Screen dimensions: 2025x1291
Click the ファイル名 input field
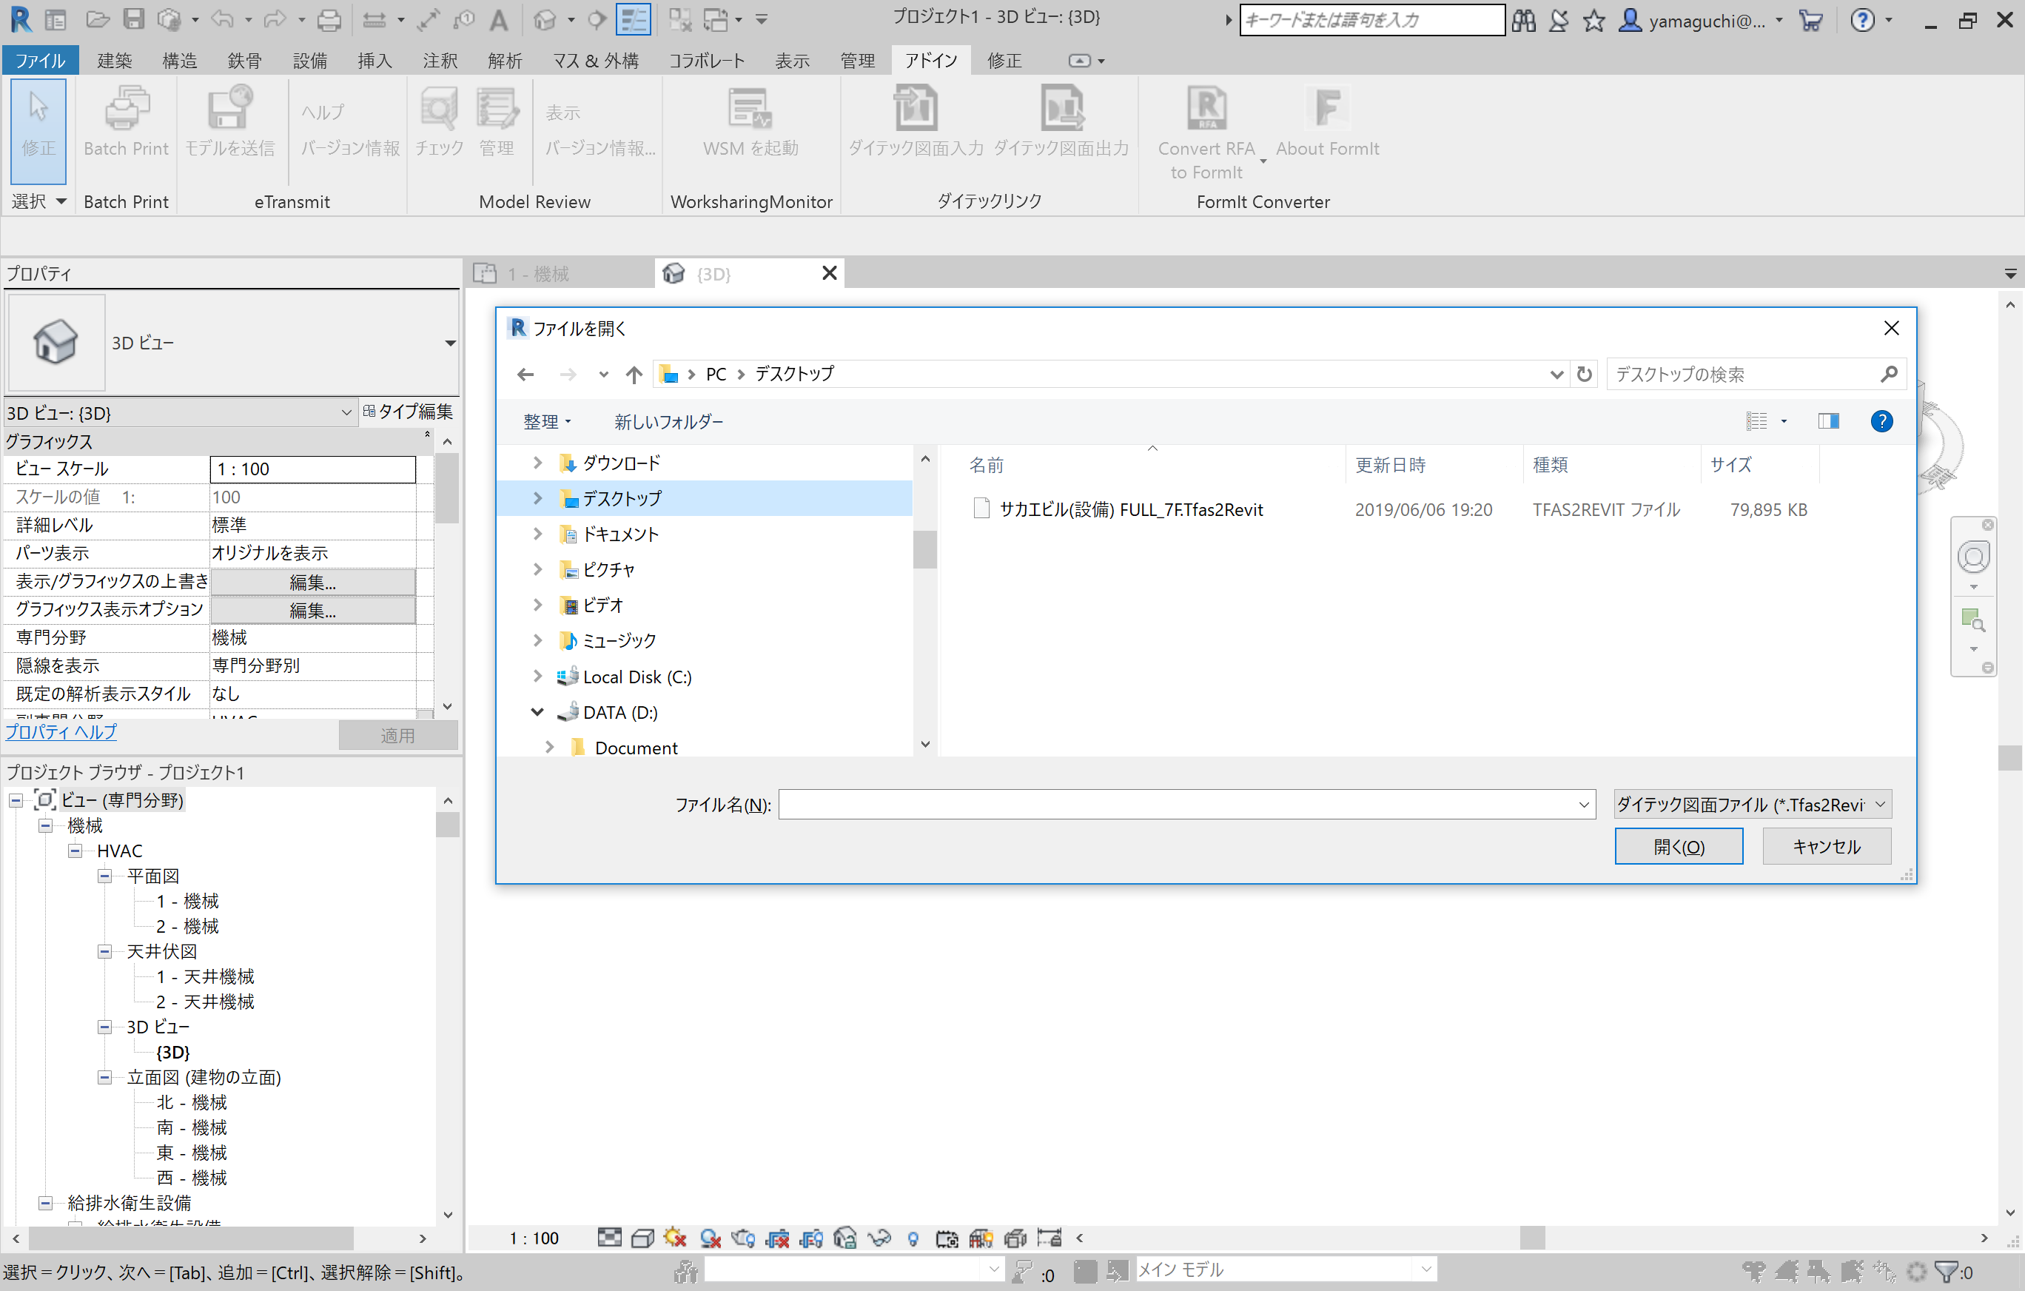point(1178,804)
